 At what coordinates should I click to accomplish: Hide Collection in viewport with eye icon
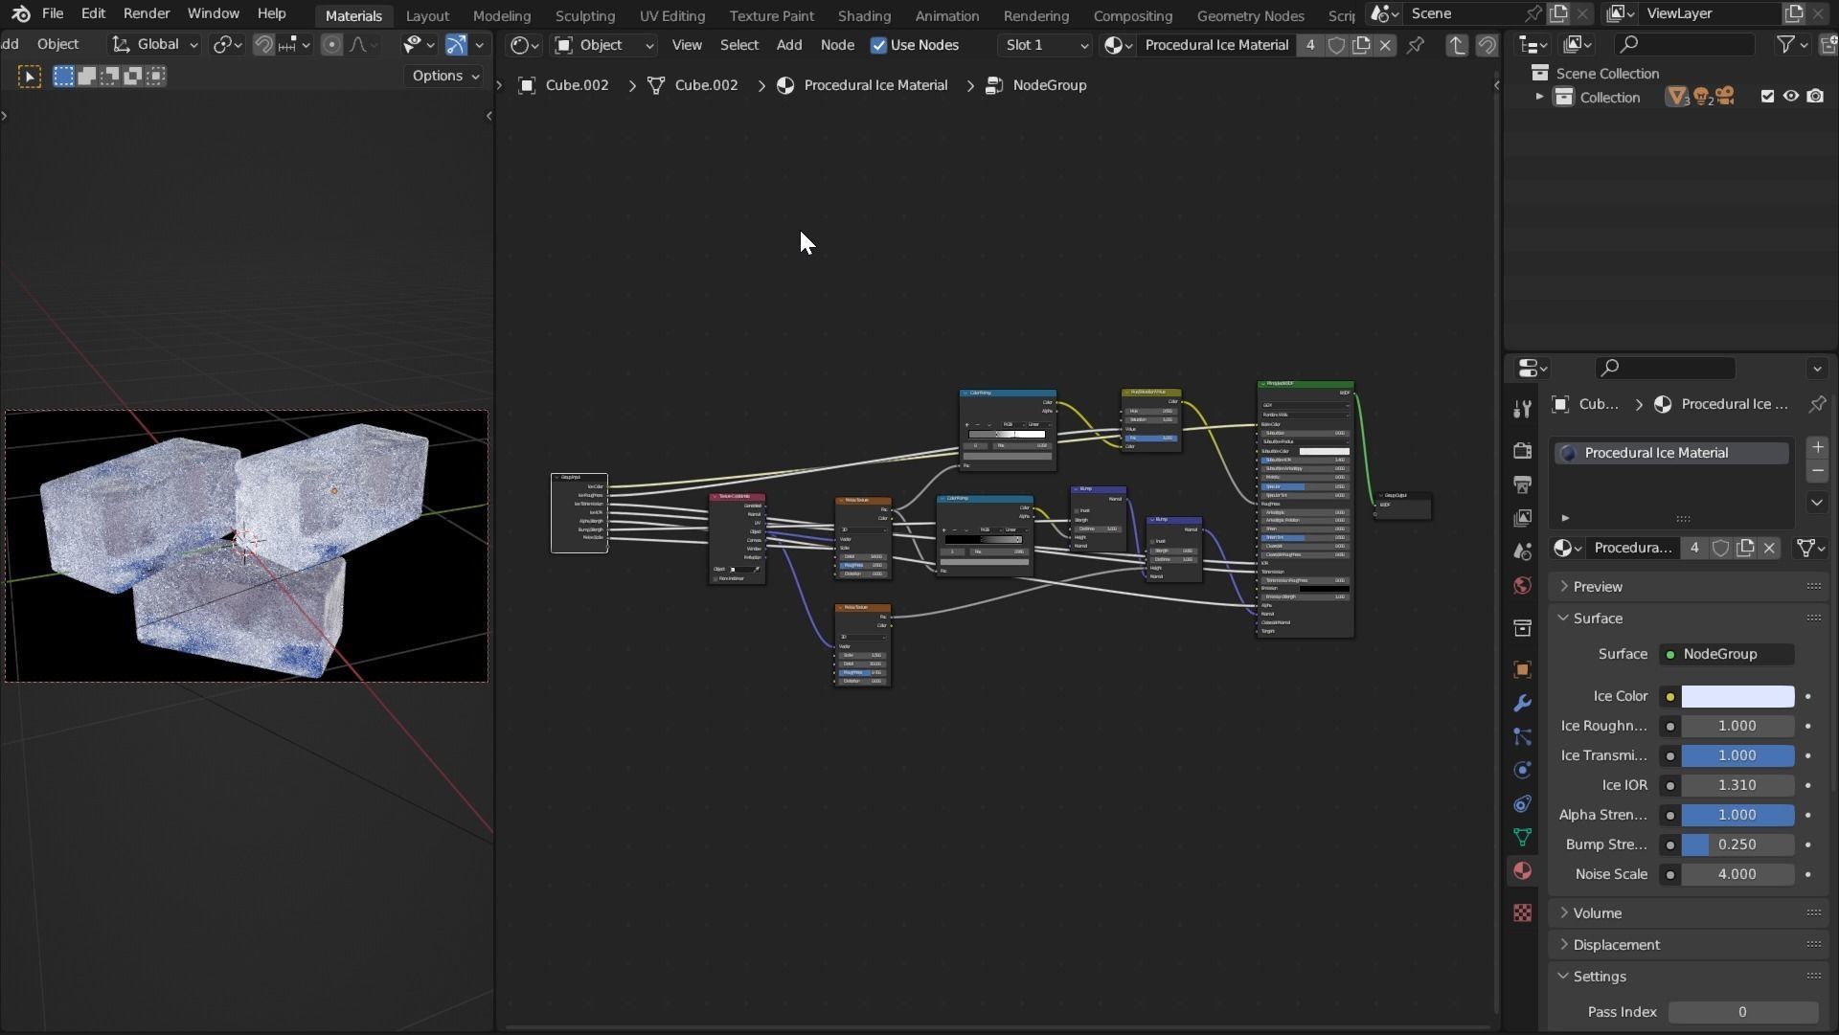(1790, 97)
